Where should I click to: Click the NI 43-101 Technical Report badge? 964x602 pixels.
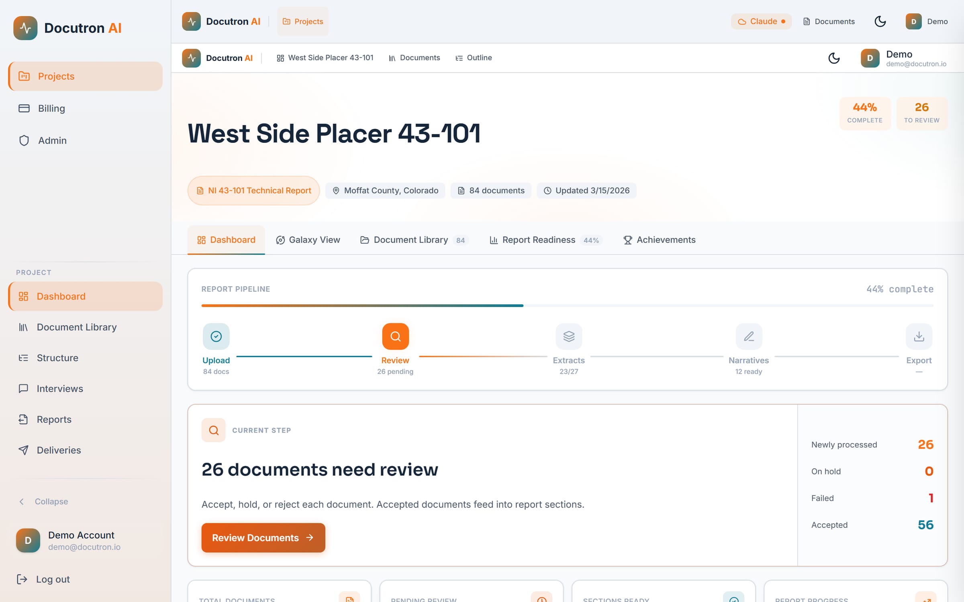(x=253, y=191)
